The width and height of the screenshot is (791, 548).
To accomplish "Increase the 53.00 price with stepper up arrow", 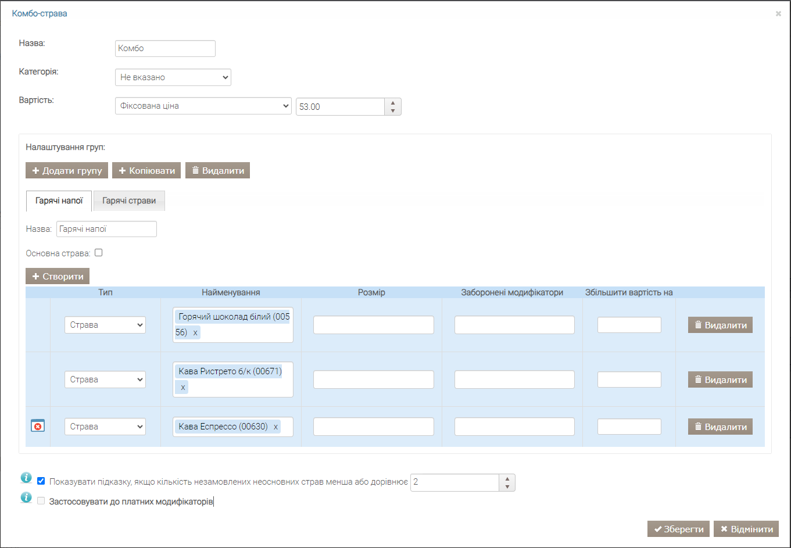I will (x=393, y=103).
